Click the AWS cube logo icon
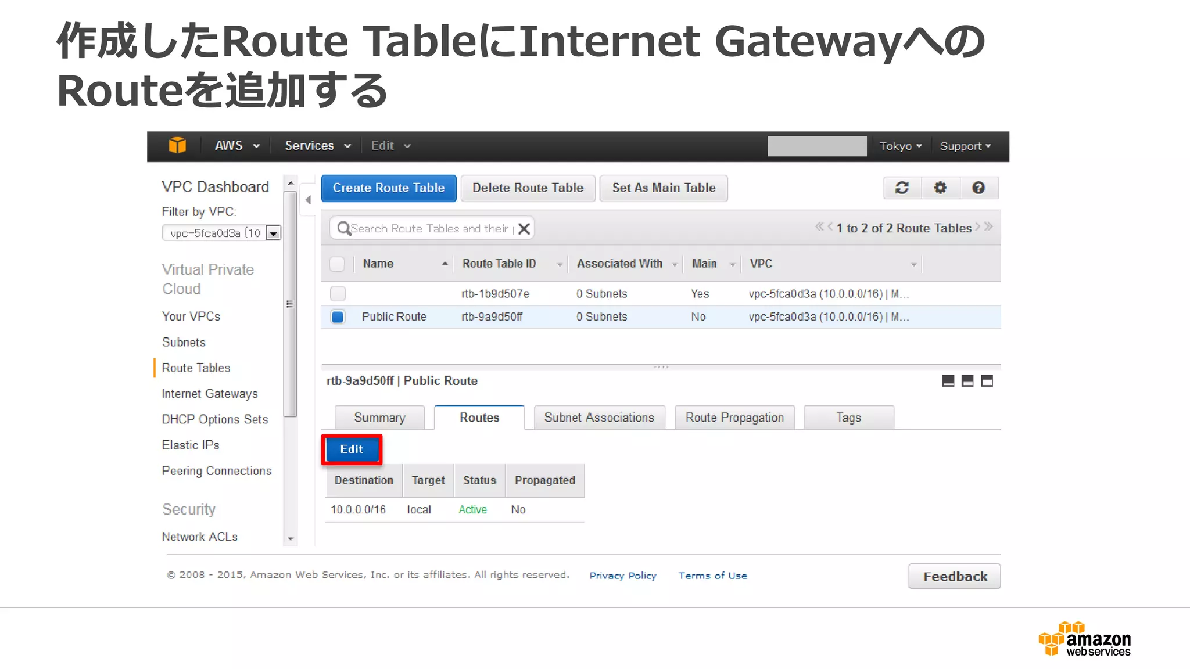Image resolution: width=1190 pixels, height=669 pixels. tap(177, 145)
